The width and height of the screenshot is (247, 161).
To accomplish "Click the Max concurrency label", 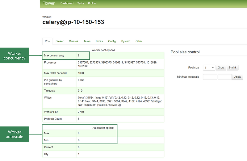I will (x=54, y=56).
